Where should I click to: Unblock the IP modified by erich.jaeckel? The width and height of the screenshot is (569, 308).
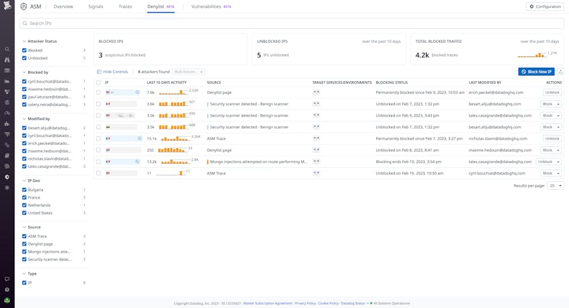point(552,93)
